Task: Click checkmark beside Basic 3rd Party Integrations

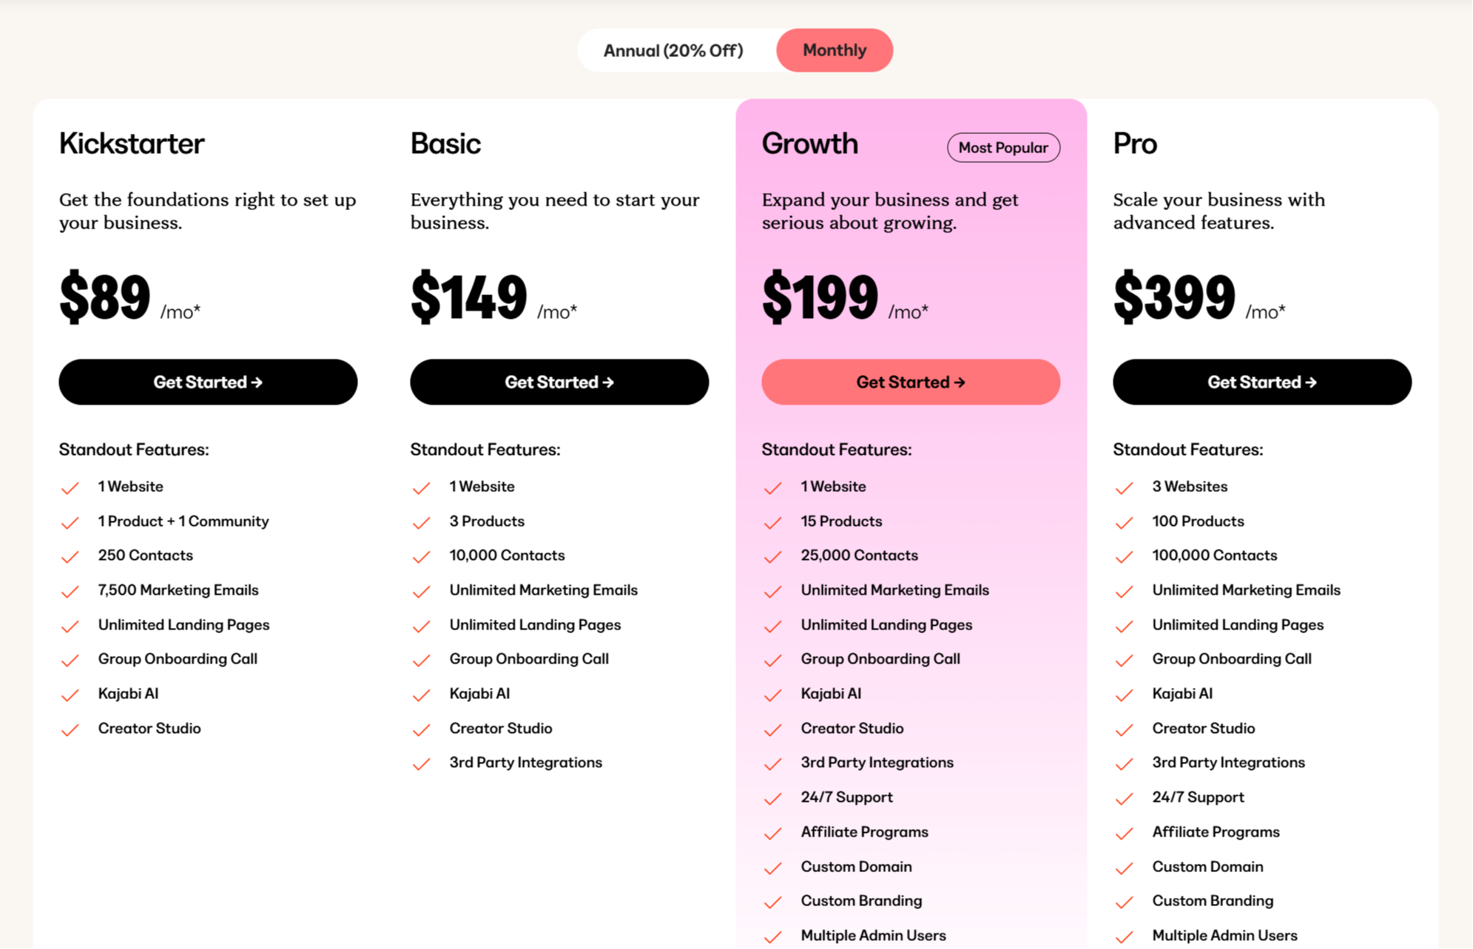Action: point(422,763)
